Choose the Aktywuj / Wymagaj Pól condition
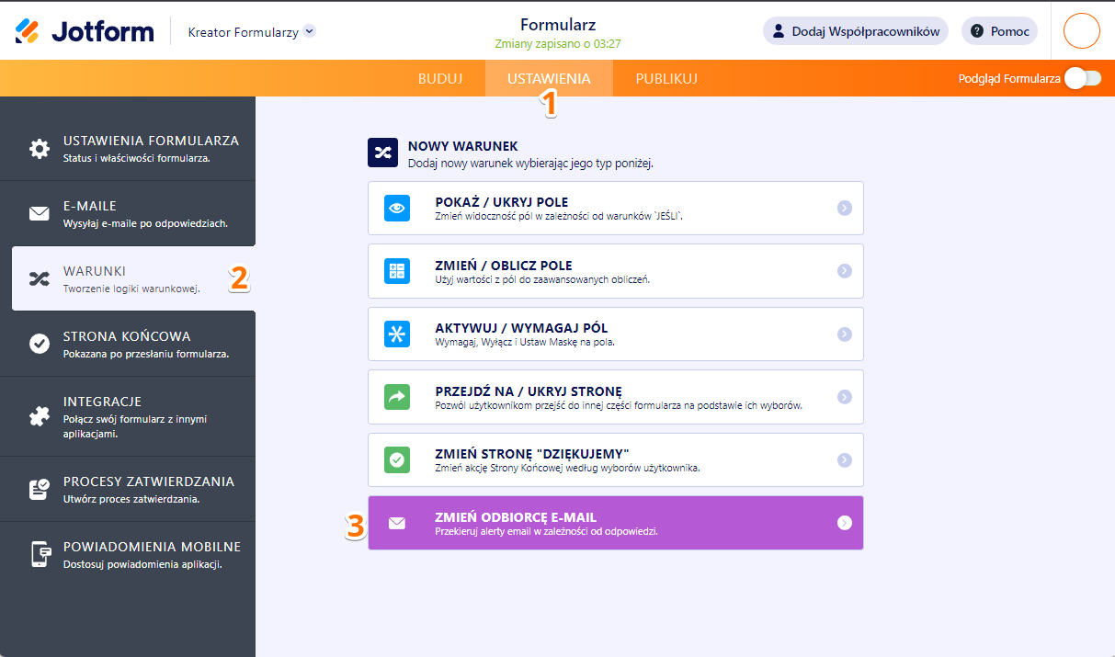 click(615, 334)
